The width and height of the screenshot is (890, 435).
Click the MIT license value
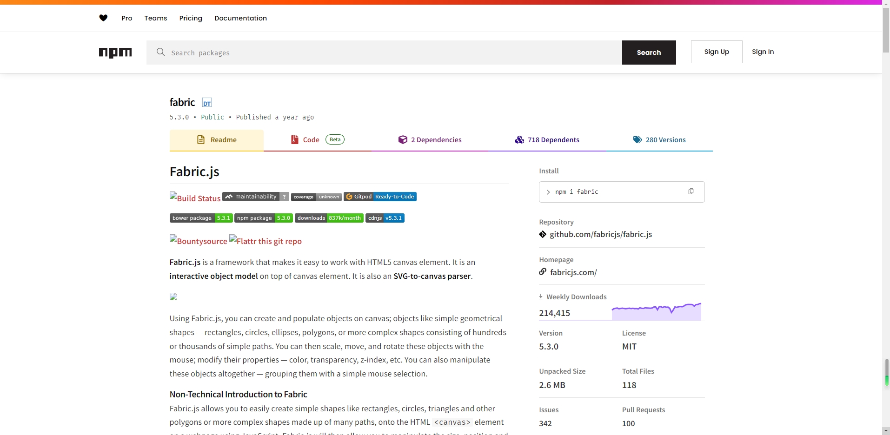click(629, 347)
